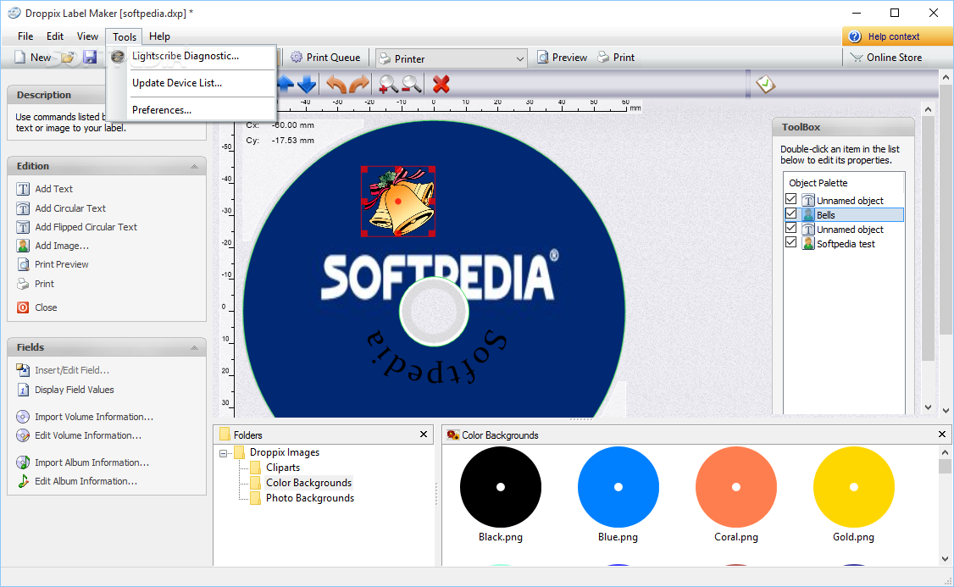The width and height of the screenshot is (954, 587).
Task: Click Print in Edition panel
Action: (36, 284)
